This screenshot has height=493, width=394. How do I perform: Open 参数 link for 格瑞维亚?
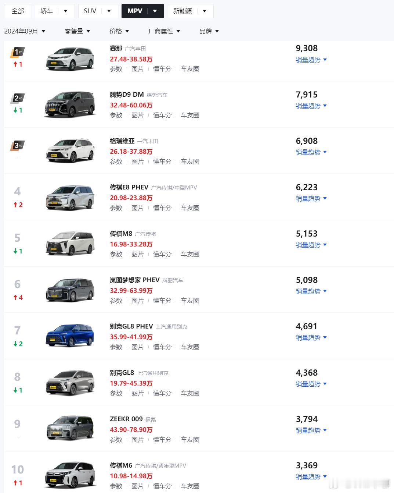tap(116, 162)
